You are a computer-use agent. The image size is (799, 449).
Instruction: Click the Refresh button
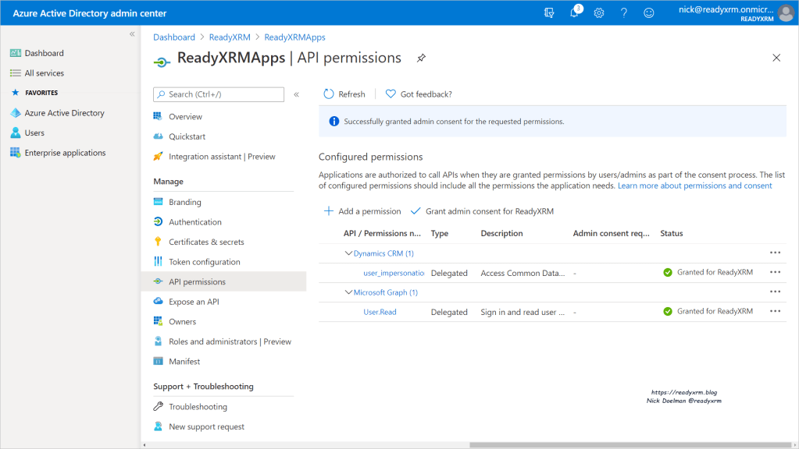[x=344, y=94]
